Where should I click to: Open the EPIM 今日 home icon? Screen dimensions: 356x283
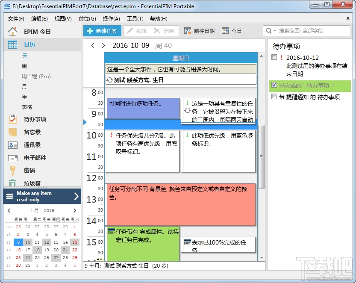point(12,32)
